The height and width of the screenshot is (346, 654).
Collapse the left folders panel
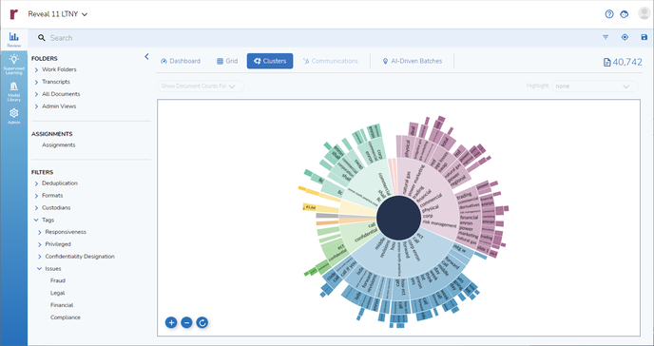coord(146,57)
